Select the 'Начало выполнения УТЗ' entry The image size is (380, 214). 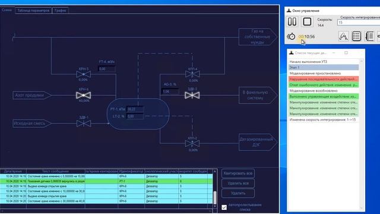[324, 62]
